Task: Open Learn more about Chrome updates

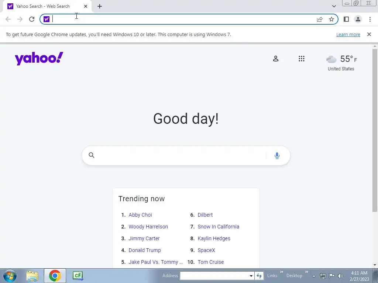Action: [x=348, y=34]
